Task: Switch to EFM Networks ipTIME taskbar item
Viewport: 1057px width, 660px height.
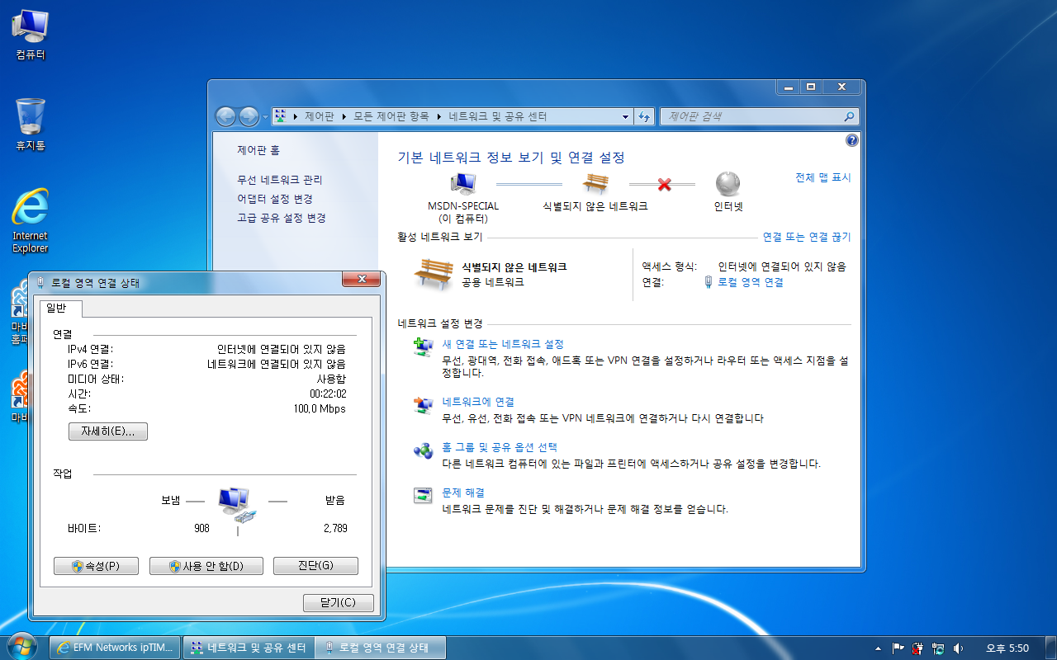Action: pyautogui.click(x=115, y=648)
